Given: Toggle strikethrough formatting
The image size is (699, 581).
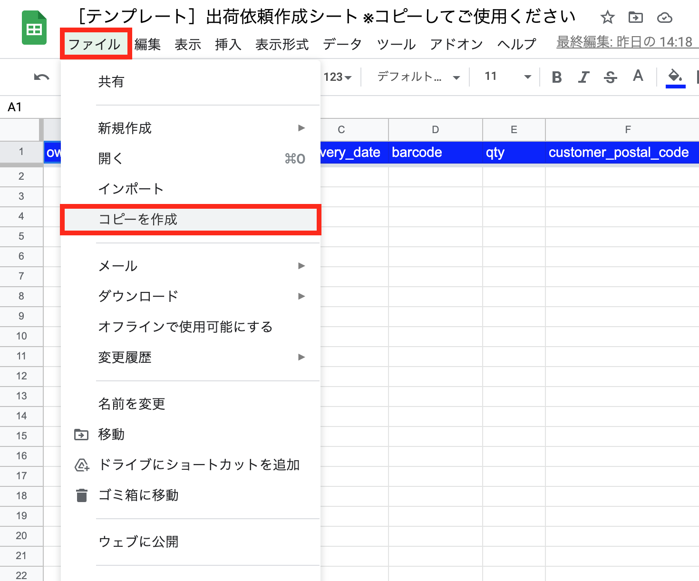Looking at the screenshot, I should tap(610, 77).
